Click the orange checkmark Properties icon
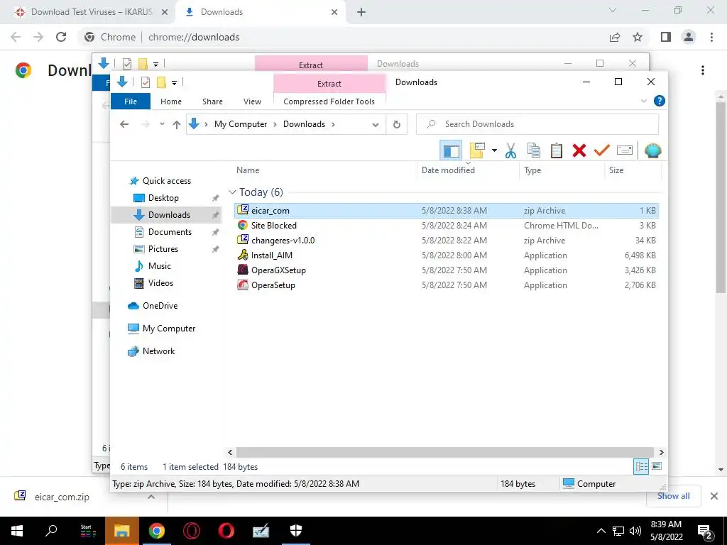 coord(602,150)
